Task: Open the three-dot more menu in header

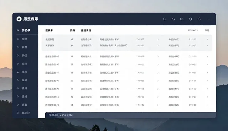Action: point(209,19)
